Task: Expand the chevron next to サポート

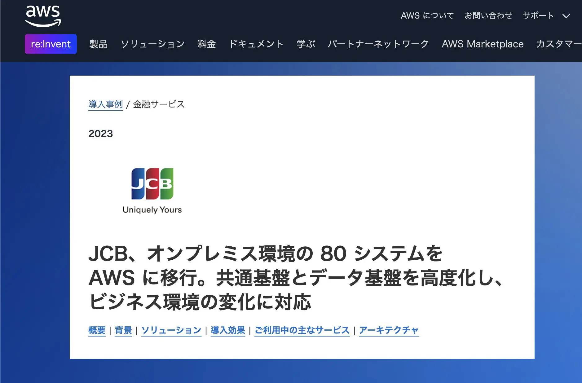Action: 566,16
